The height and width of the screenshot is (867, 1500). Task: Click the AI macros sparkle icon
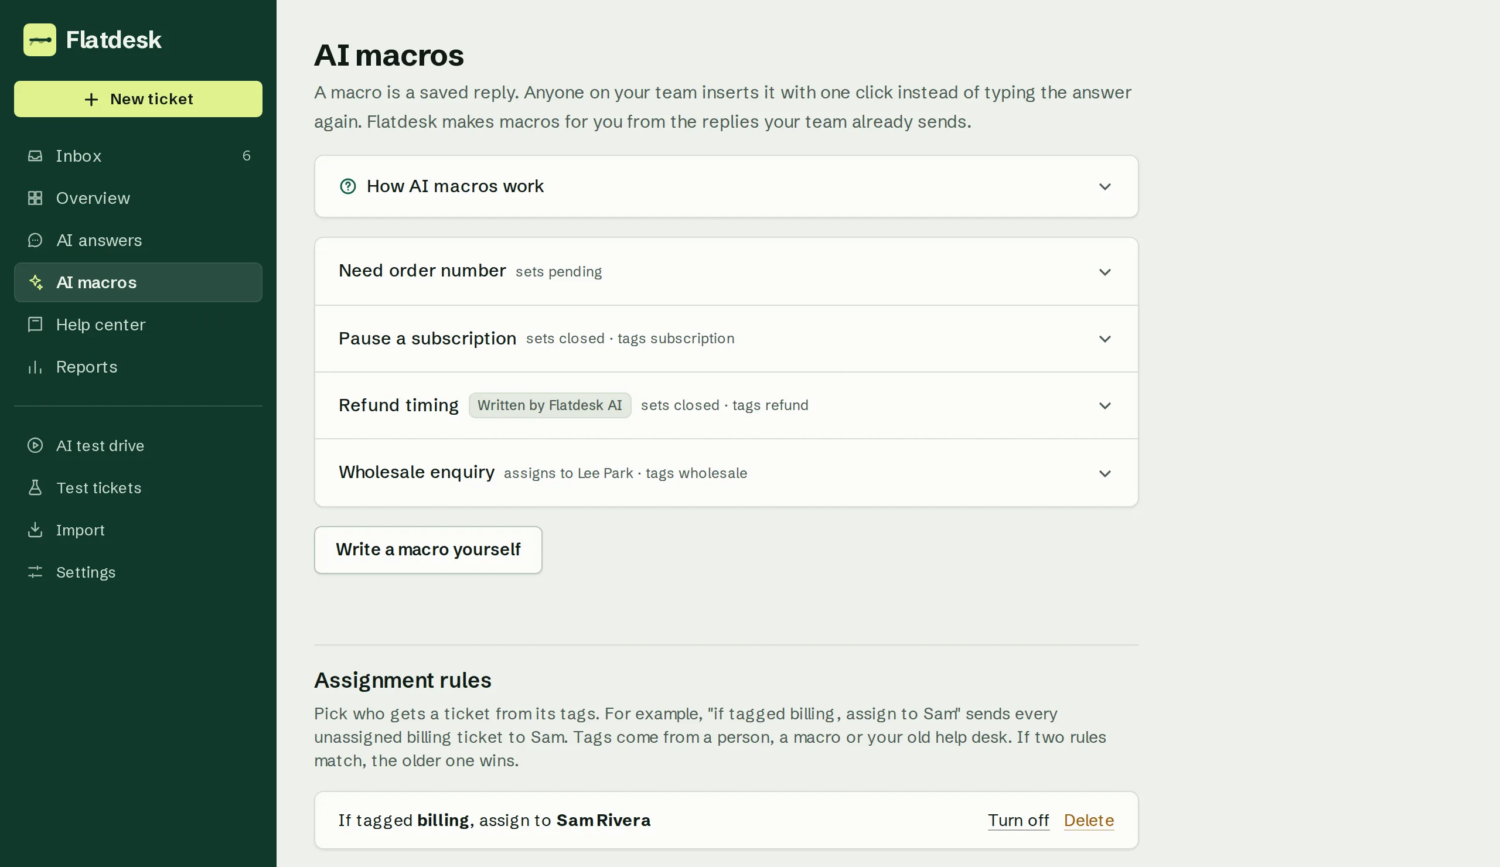pyautogui.click(x=36, y=282)
